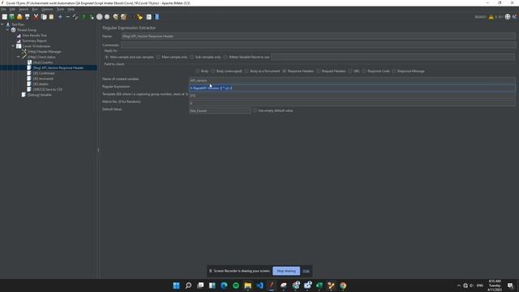Click the Hide link in sharing bar
The width and height of the screenshot is (519, 292).
tap(307, 271)
